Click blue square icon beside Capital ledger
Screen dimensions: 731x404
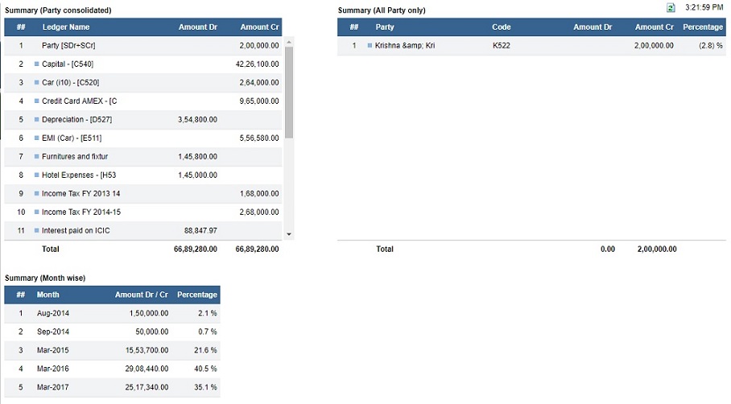pyautogui.click(x=37, y=64)
